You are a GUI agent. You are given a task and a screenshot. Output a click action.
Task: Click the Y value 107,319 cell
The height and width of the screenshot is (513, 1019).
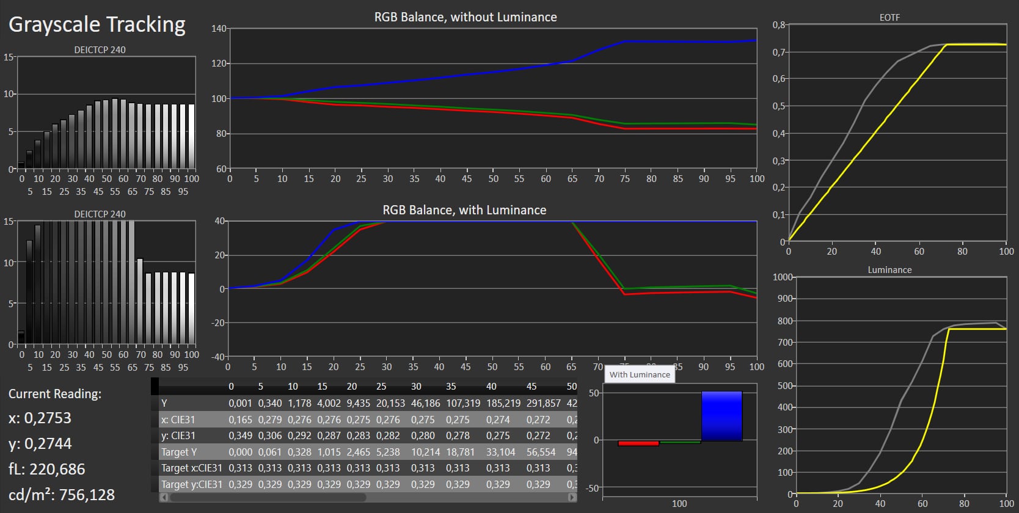pos(463,403)
